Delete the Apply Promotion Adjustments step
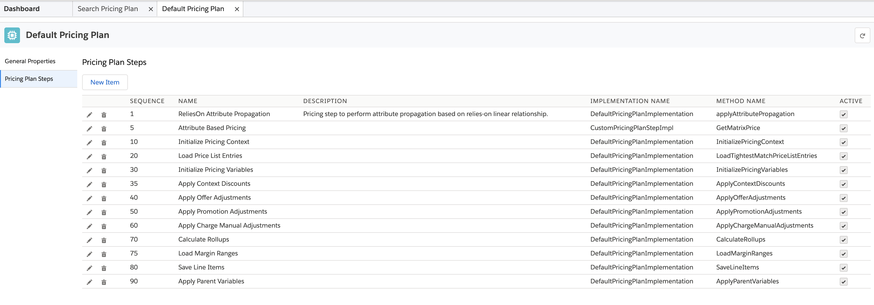Viewport: 874px width, 305px height. pyautogui.click(x=104, y=212)
